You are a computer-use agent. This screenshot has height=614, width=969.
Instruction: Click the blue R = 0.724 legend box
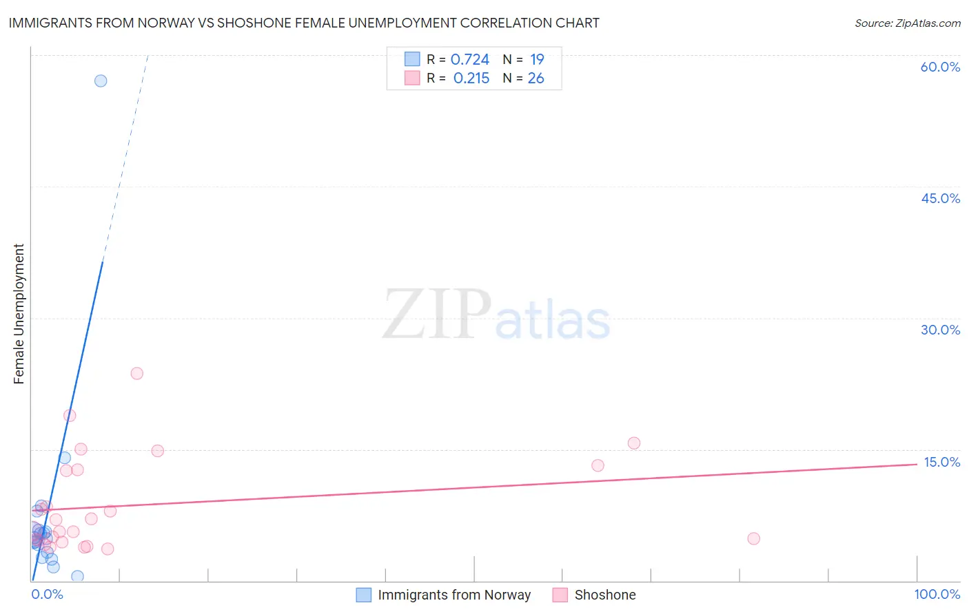pyautogui.click(x=412, y=59)
